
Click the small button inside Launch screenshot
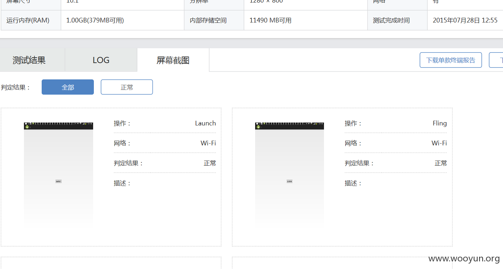point(58,181)
